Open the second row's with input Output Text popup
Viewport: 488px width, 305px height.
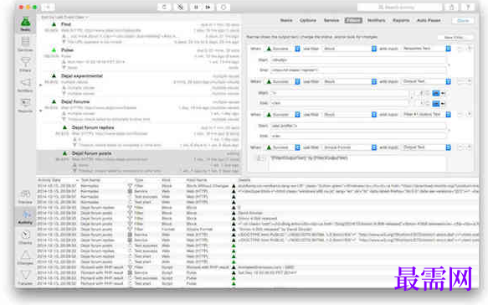point(426,81)
